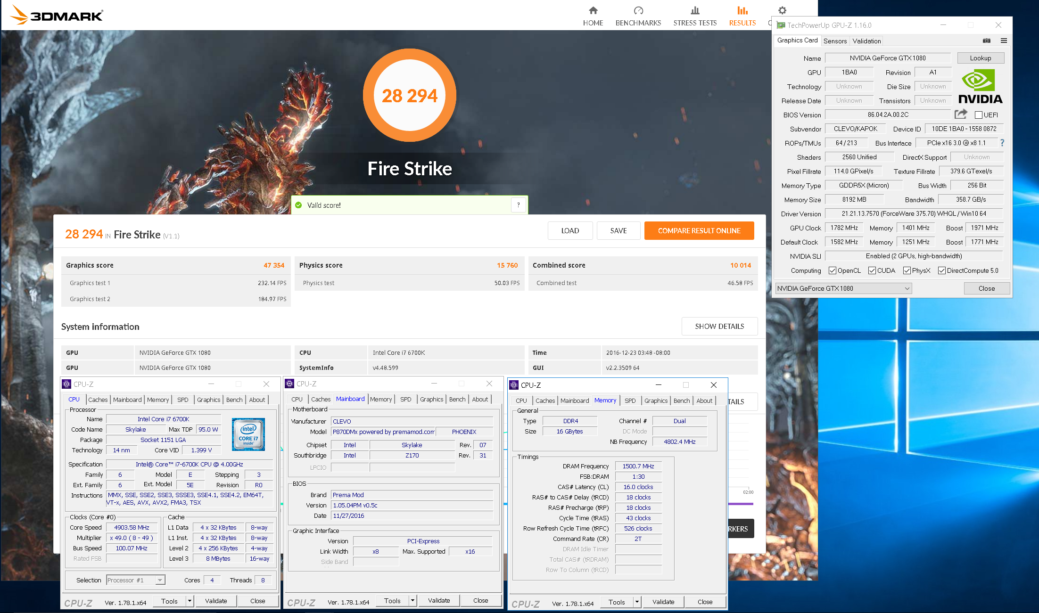The height and width of the screenshot is (613, 1039).
Task: Click the Intel Core i7 logo in CPU-Z
Action: [x=248, y=434]
